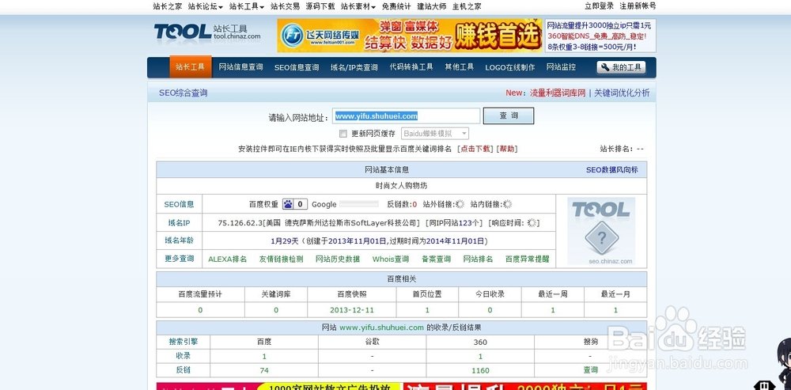The height and width of the screenshot is (390, 791).
Task: Click the 查询 search button
Action: (x=509, y=115)
